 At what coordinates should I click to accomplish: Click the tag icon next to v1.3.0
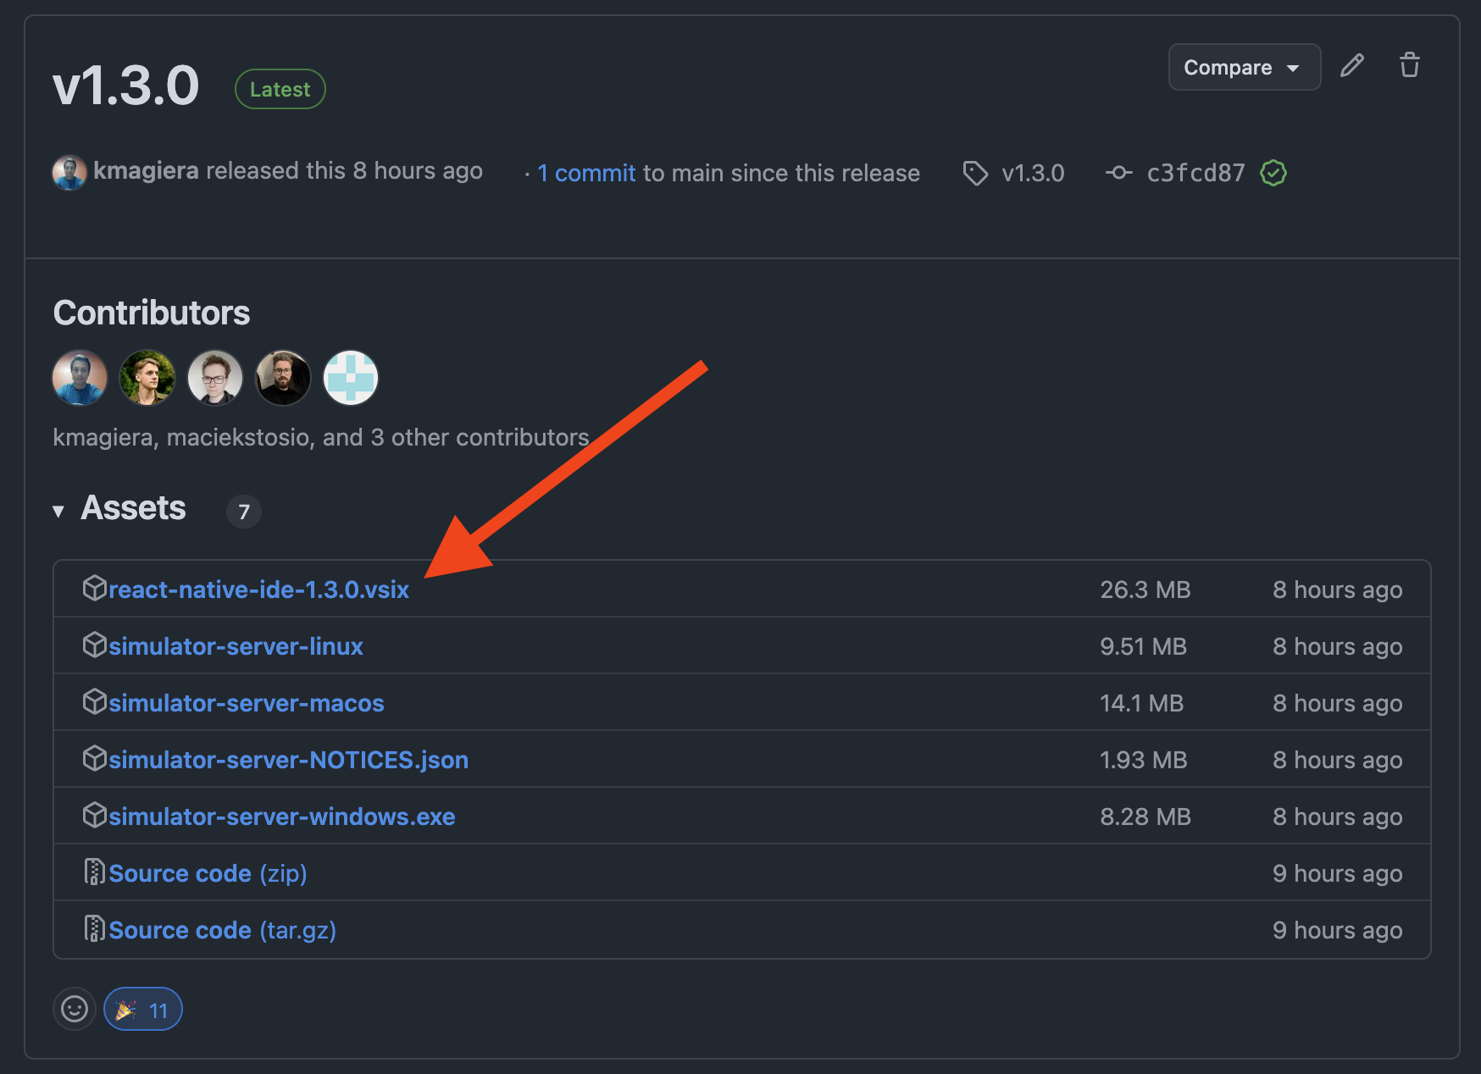click(x=975, y=173)
